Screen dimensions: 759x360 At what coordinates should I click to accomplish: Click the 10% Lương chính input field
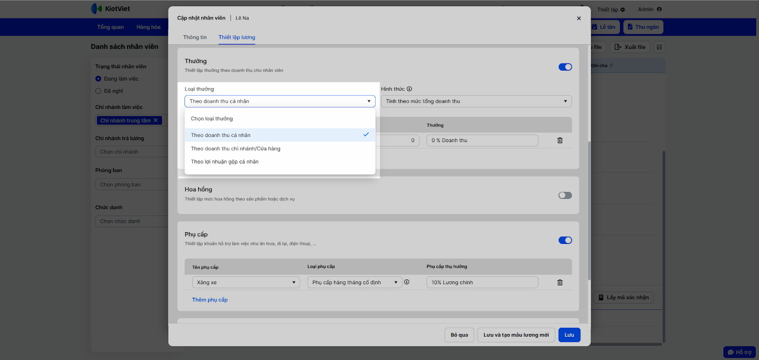[482, 283]
